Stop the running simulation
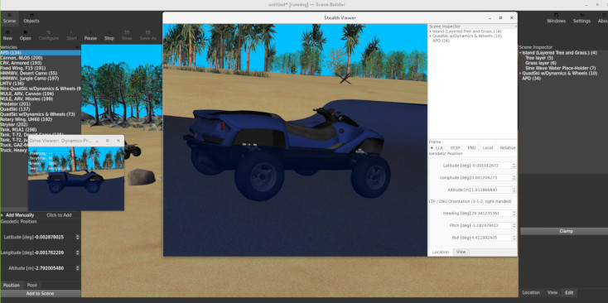Screen dimensions: 608x303 (x=109, y=36)
